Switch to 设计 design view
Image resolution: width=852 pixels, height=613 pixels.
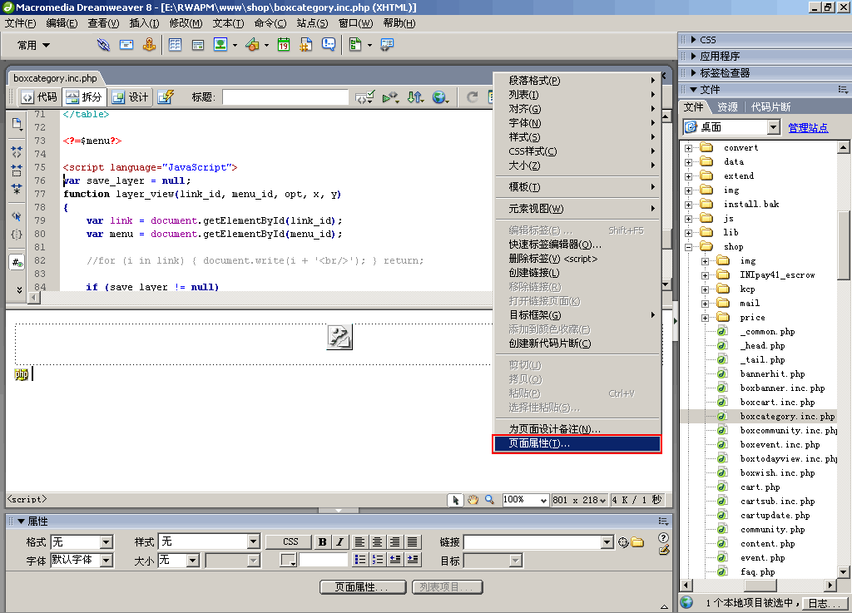(x=131, y=97)
